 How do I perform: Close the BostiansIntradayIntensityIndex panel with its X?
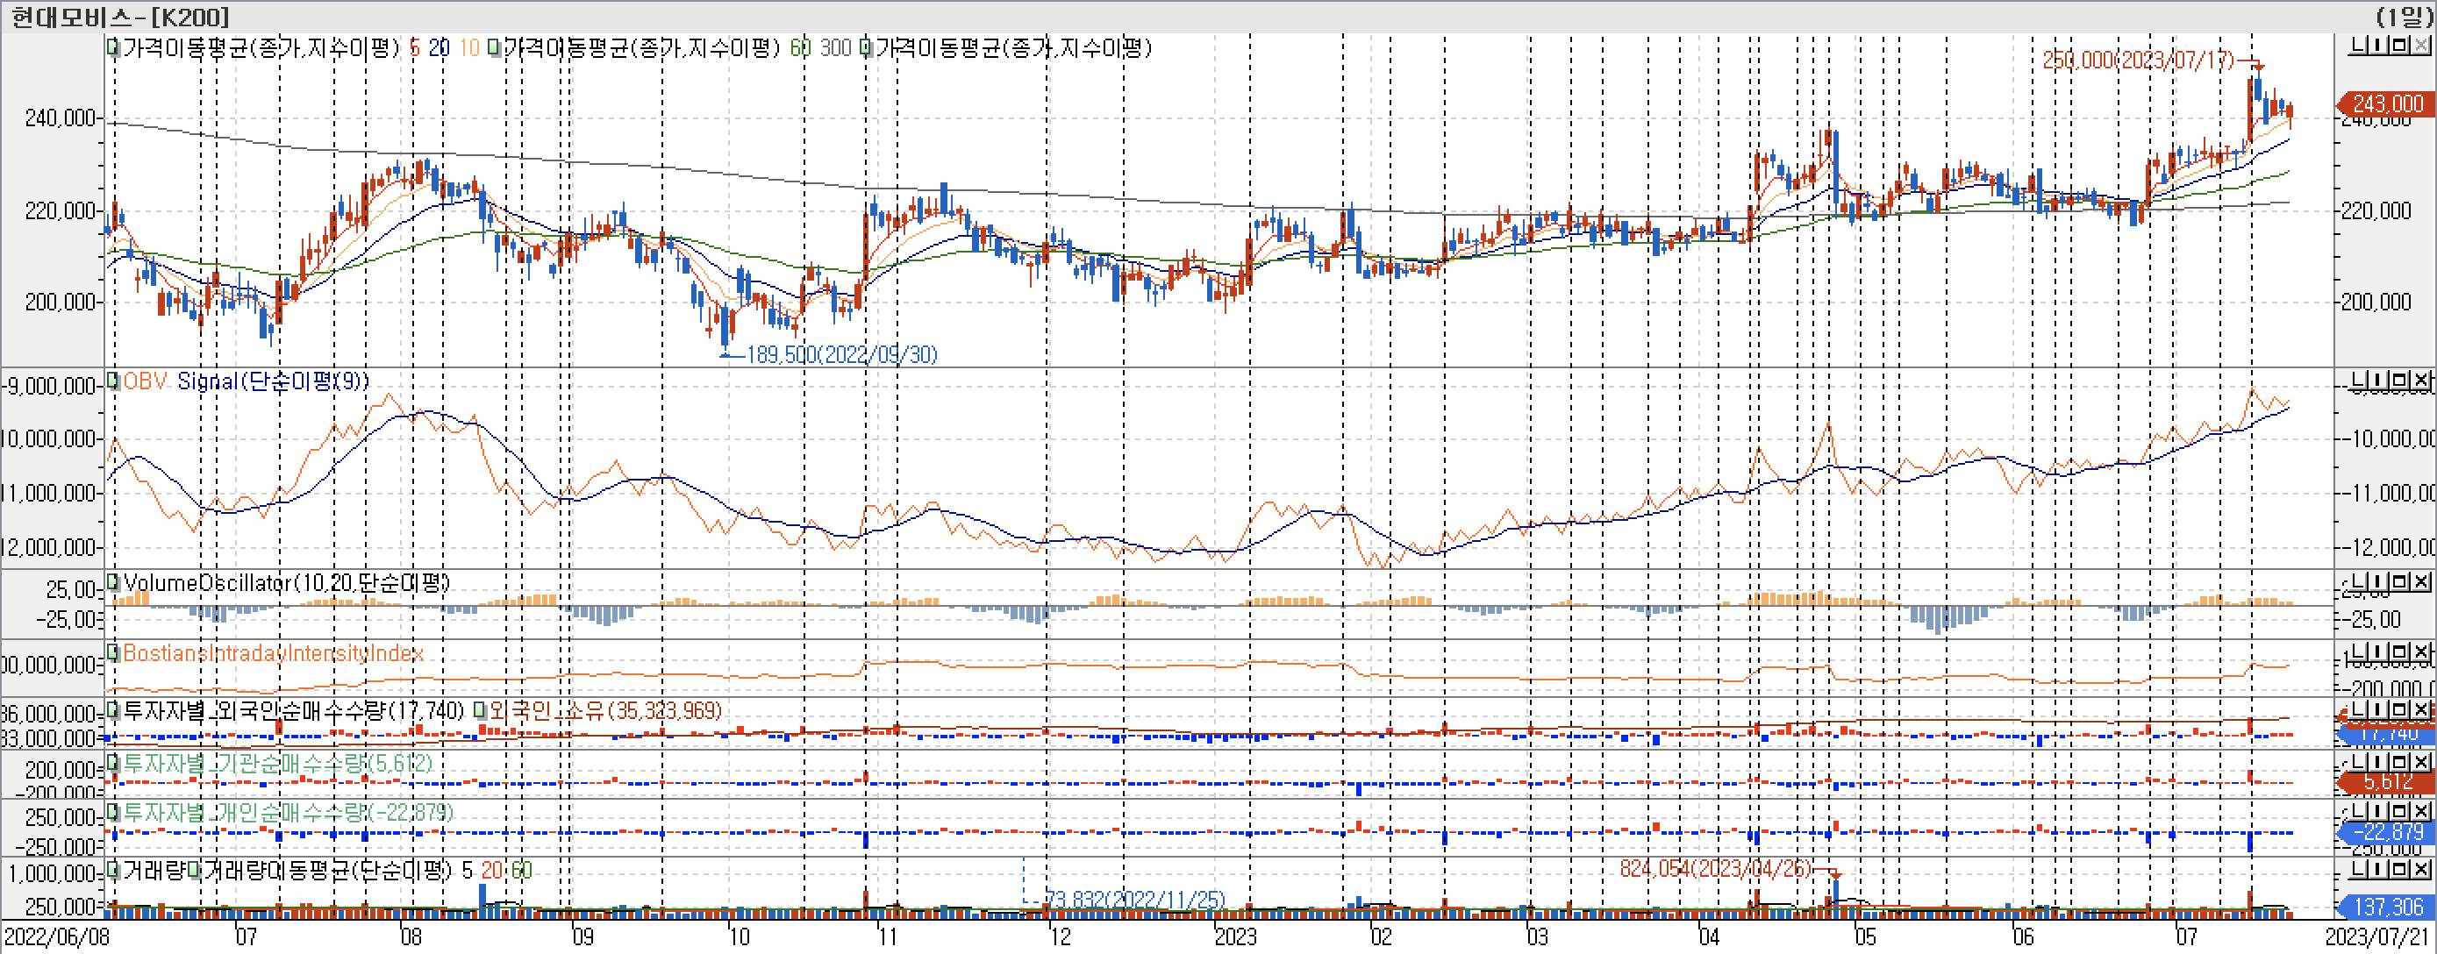point(2421,652)
